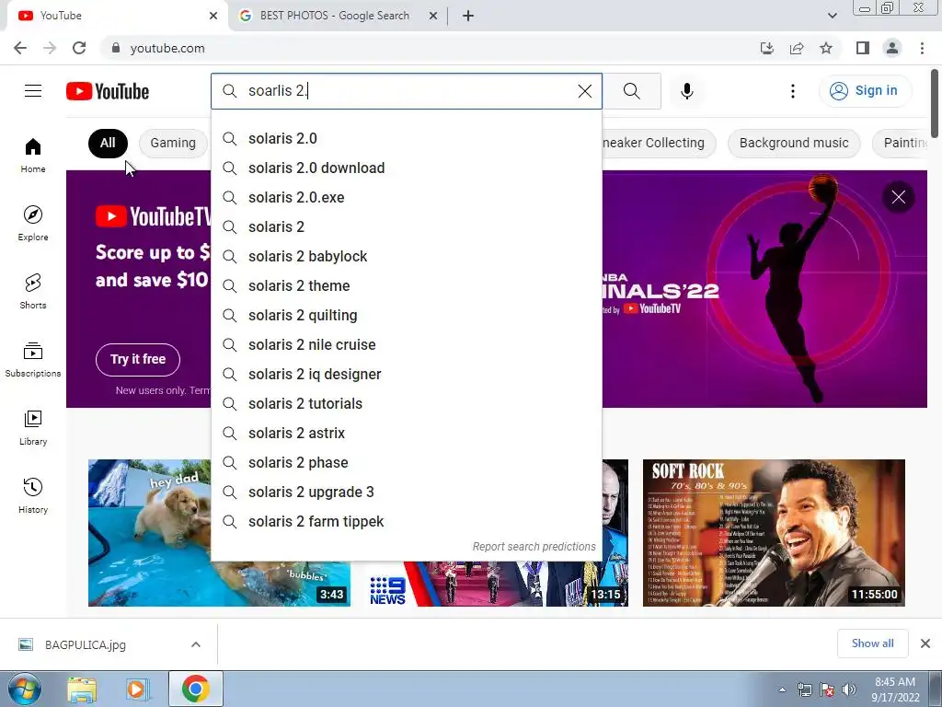Open the YouTube hamburger guide menu
Screen dimensions: 942x707
tap(33, 91)
